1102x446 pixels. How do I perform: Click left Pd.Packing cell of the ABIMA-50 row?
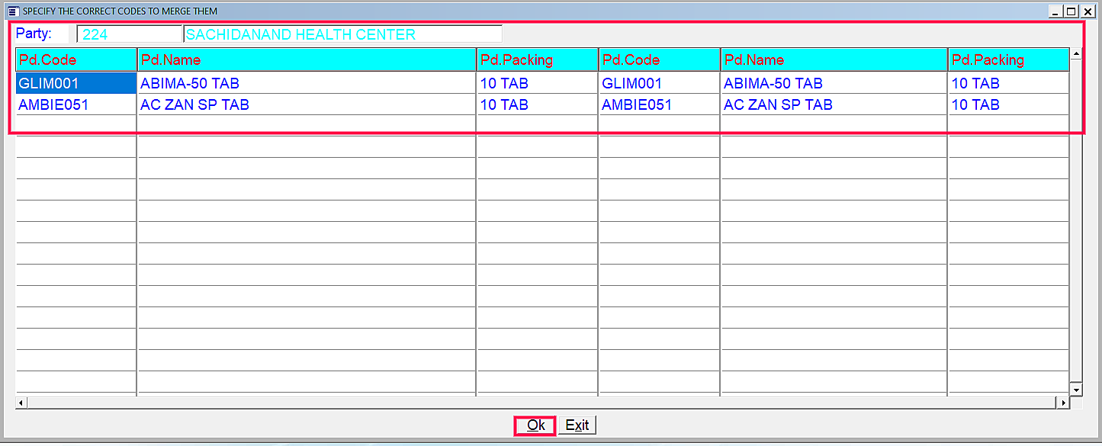(x=538, y=83)
